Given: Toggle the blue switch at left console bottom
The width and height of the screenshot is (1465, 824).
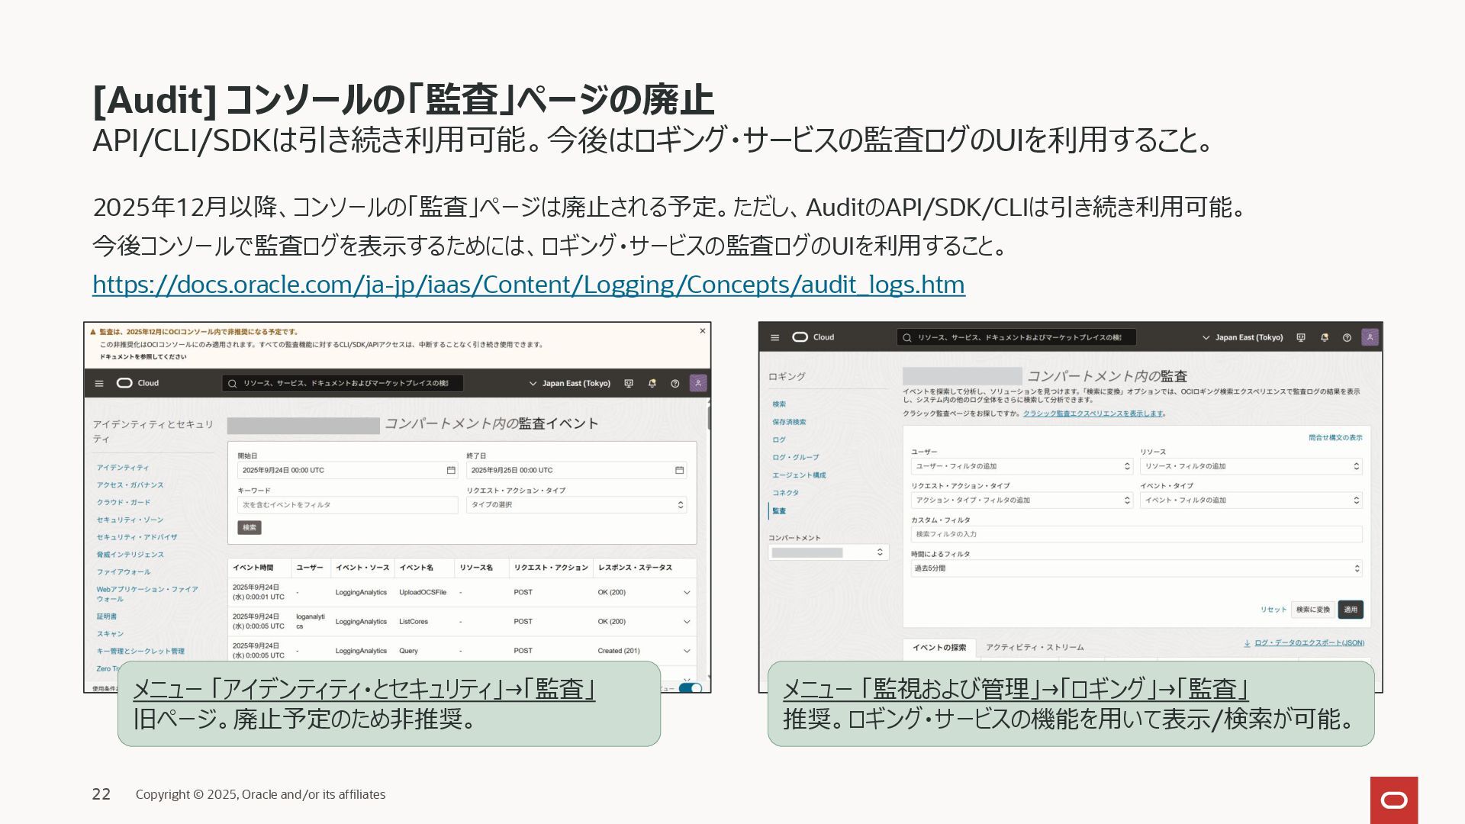Looking at the screenshot, I should point(691,687).
